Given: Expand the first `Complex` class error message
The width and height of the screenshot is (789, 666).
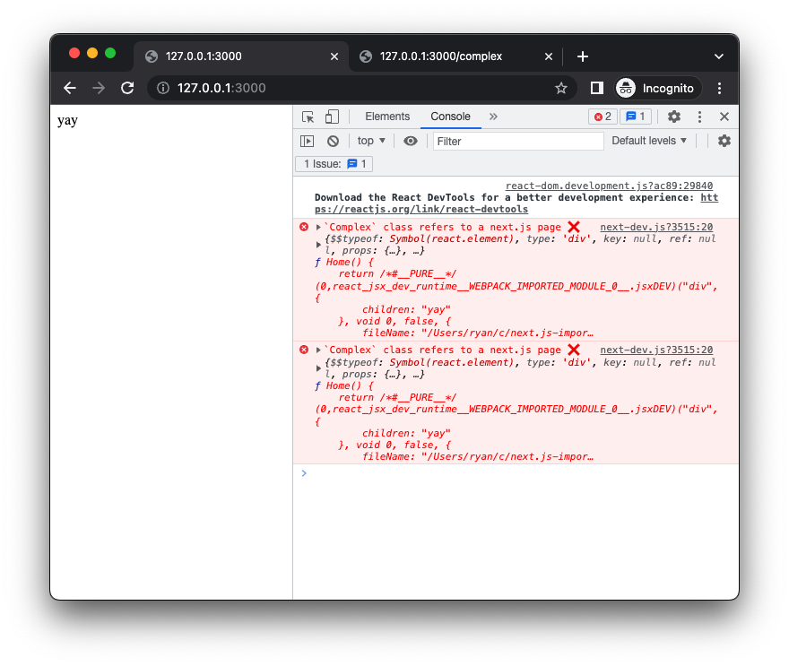Looking at the screenshot, I should pyautogui.click(x=318, y=228).
